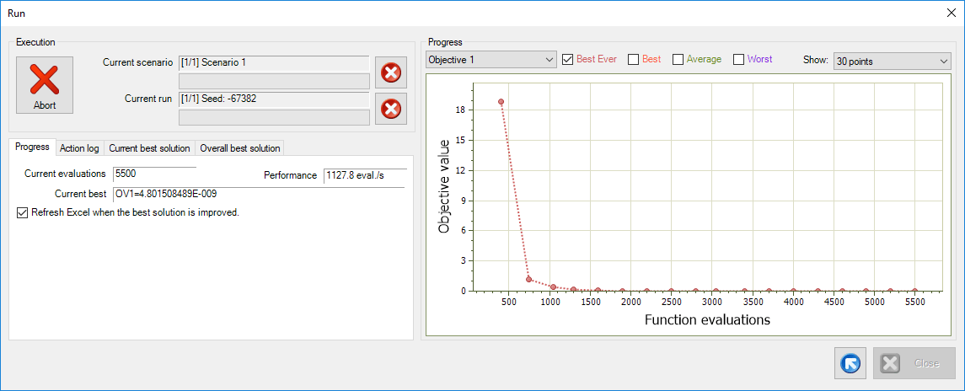Open the Current best solution tab
This screenshot has height=391, width=965.
[149, 148]
